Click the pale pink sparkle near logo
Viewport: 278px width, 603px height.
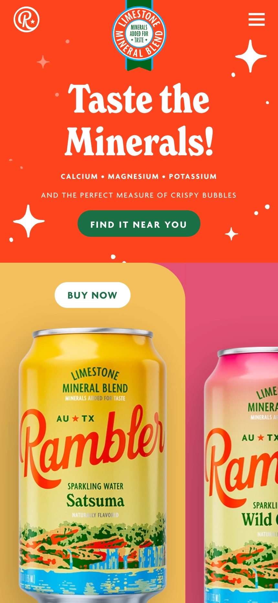(43, 62)
